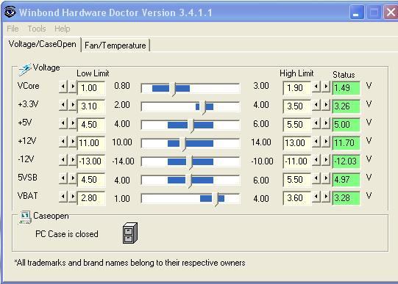Click the VBAT voltage slider thumb
The width and height of the screenshot is (398, 284).
(x=216, y=199)
